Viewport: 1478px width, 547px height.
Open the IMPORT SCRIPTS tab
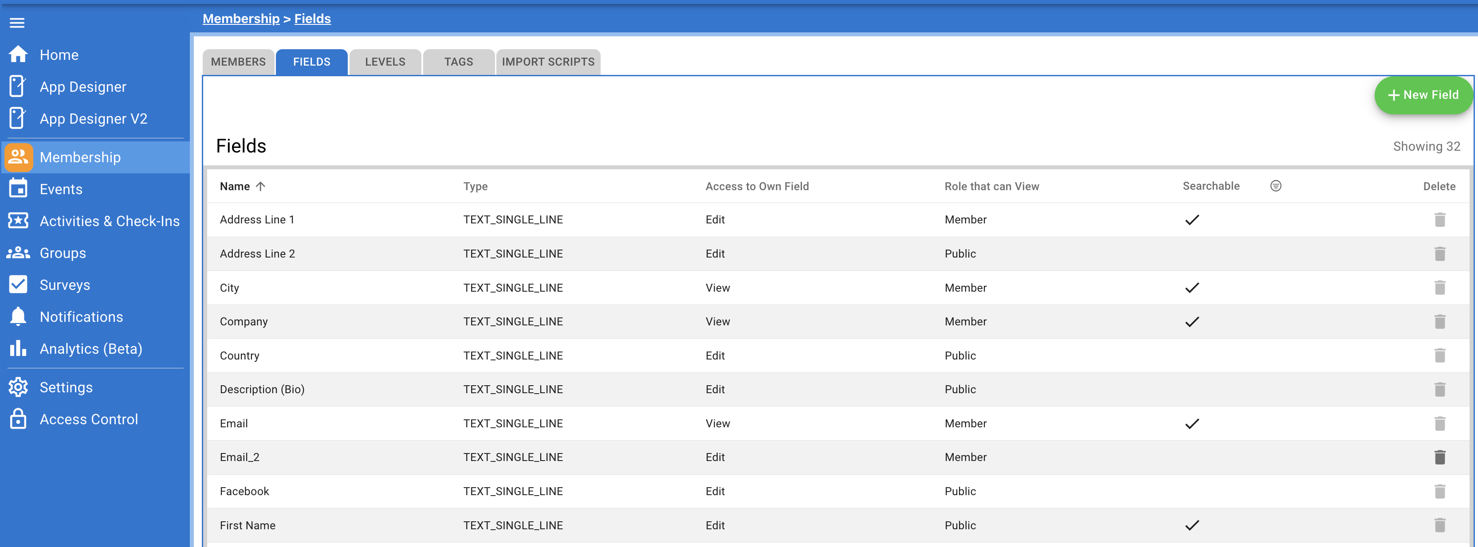(x=548, y=61)
